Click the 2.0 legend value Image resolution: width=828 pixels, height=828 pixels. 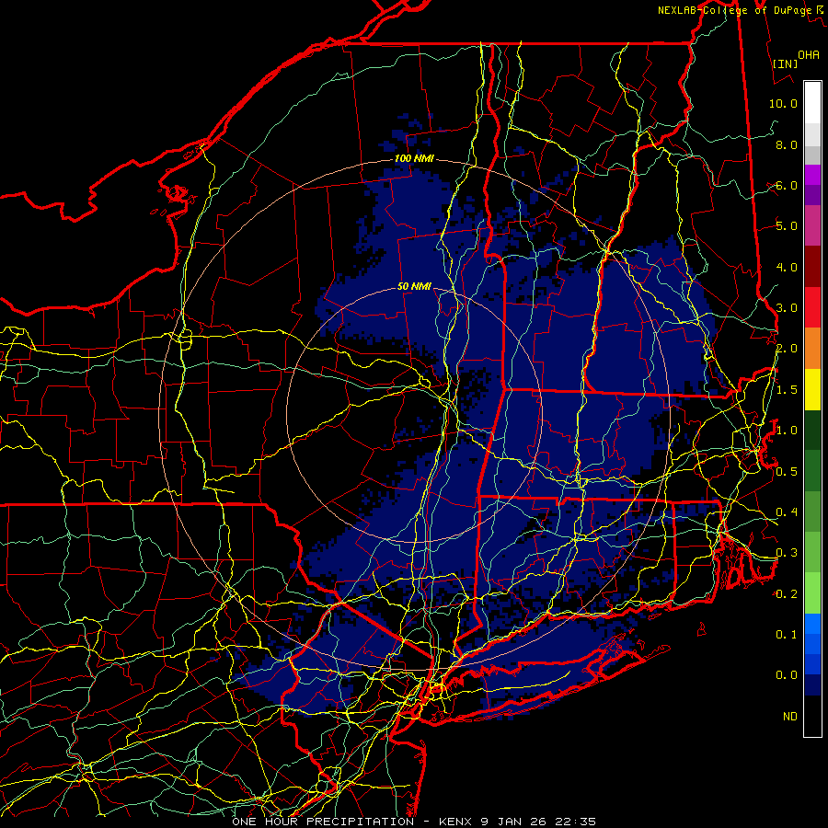pos(787,349)
